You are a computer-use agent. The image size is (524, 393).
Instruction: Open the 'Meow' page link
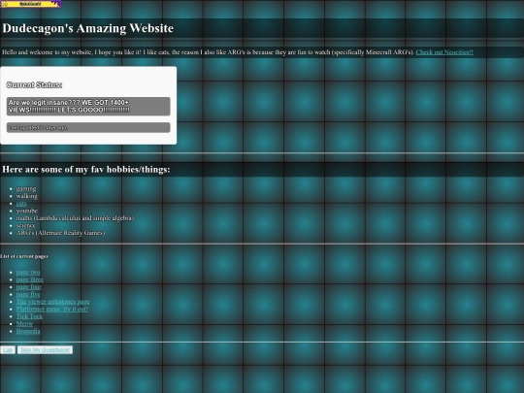point(24,324)
